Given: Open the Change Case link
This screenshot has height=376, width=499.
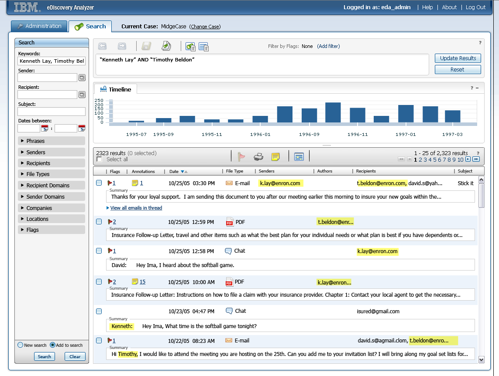Looking at the screenshot, I should click(205, 27).
